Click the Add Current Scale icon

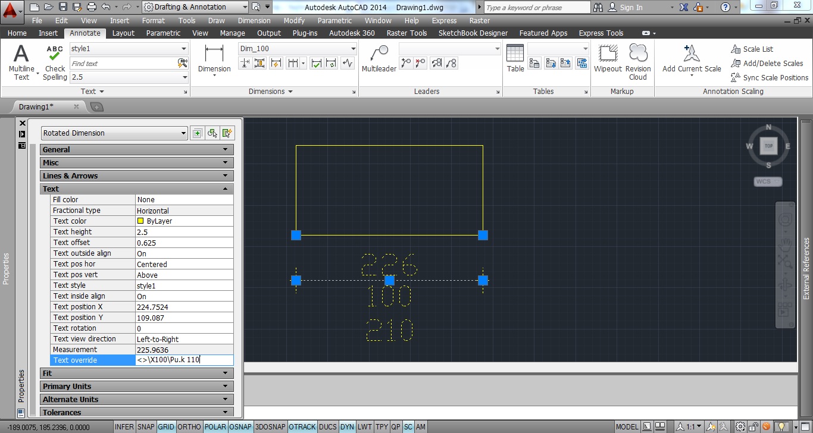(x=691, y=54)
